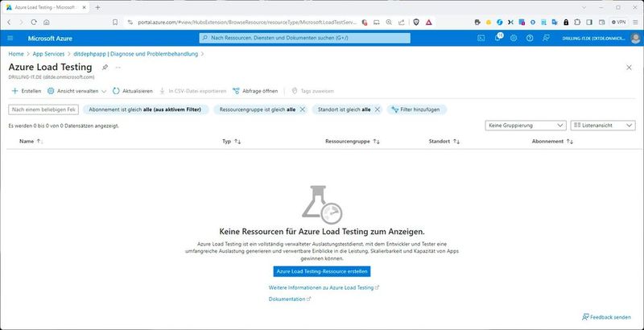Click the Microsoft Azure logo text

pyautogui.click(x=50, y=38)
